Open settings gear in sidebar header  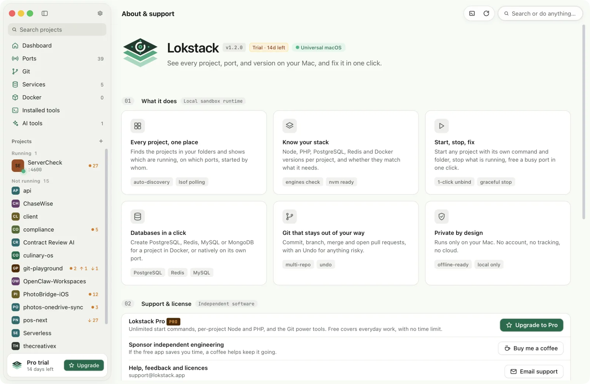pos(100,13)
